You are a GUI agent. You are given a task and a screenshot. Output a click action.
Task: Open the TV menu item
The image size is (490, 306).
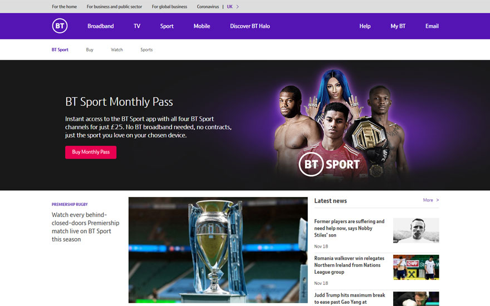[x=137, y=26]
